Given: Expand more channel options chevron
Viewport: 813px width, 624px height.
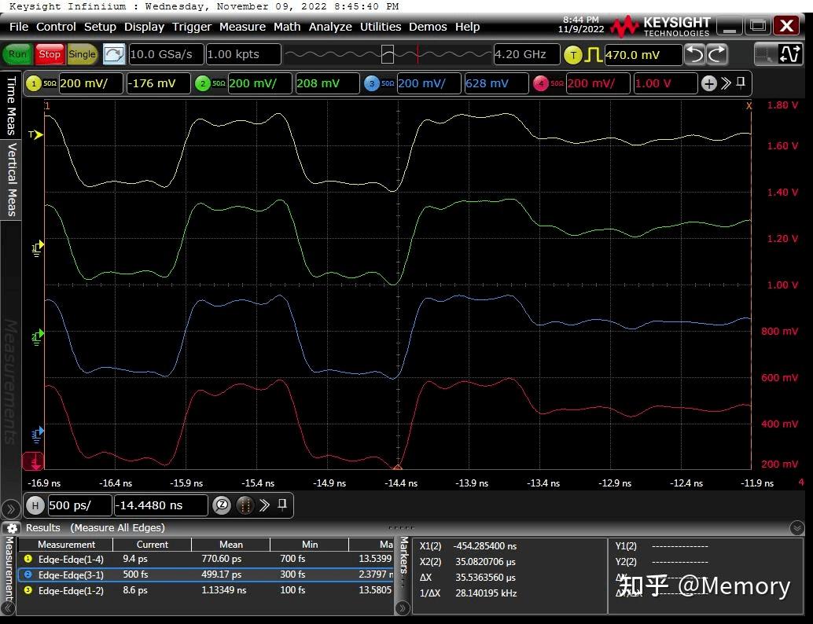Looking at the screenshot, I should pos(726,83).
